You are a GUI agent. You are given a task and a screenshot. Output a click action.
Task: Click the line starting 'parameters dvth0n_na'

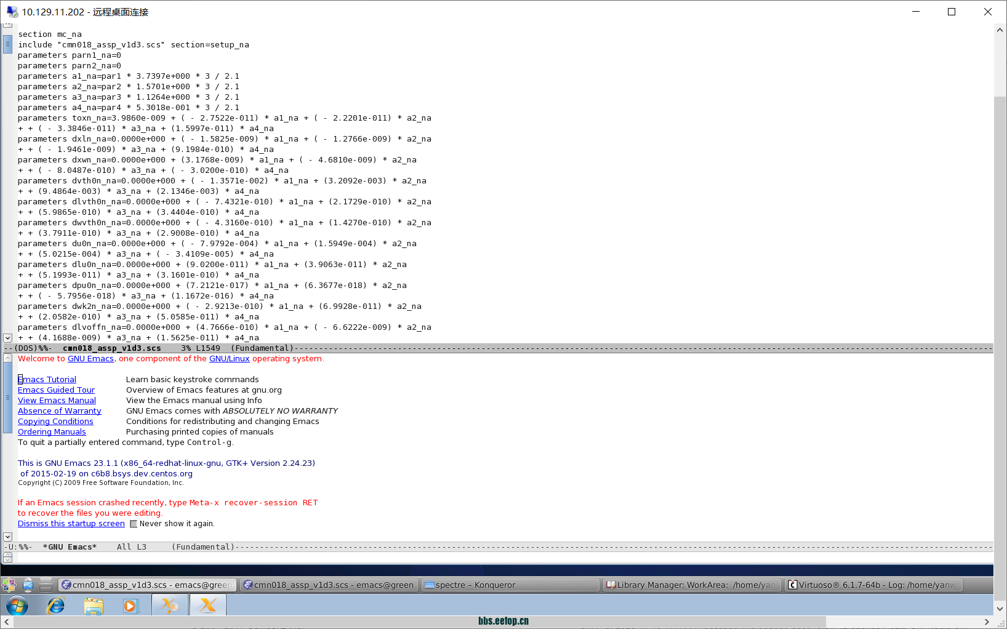222,181
